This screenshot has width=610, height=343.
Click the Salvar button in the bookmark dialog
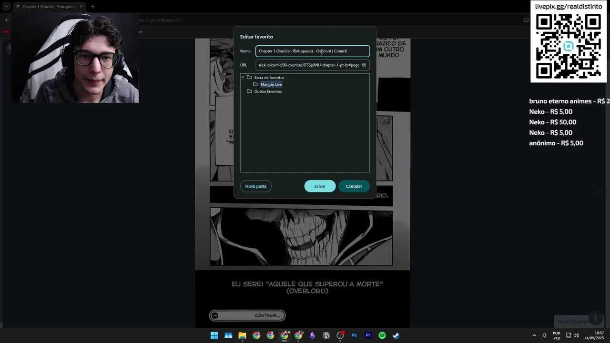(x=320, y=186)
